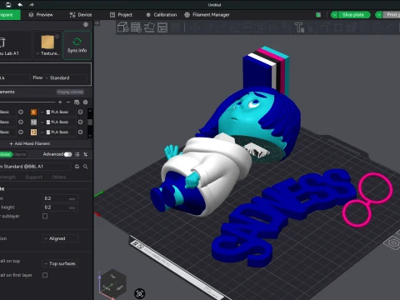Search process settings with magnifier icon
400x300 pixels.
[x=86, y=167]
